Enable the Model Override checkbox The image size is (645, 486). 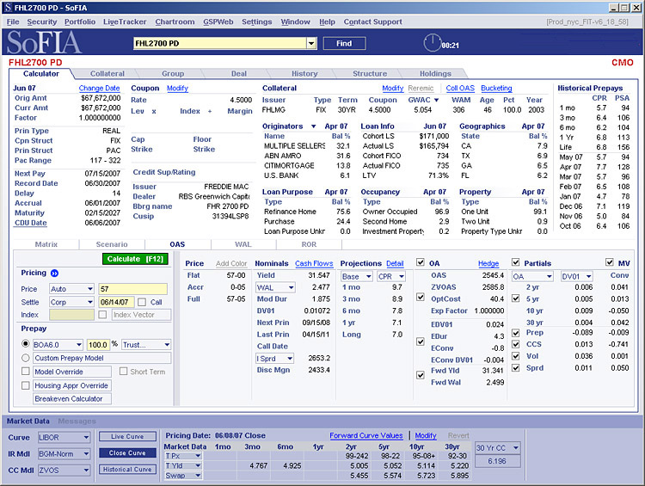click(26, 372)
